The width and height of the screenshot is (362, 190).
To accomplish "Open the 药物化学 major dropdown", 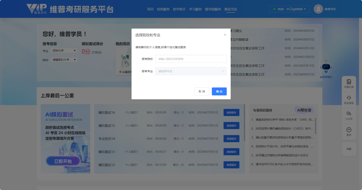I will pos(64,51).
